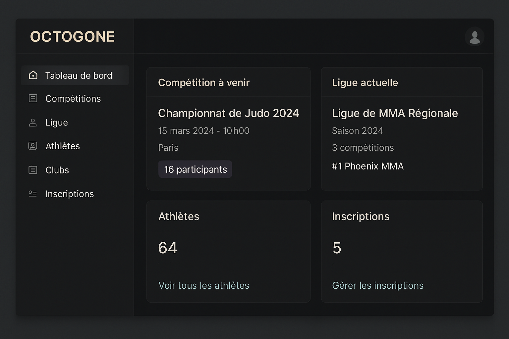The image size is (509, 339).
Task: Click the Inscriptions sidebar icon
Action: (33, 194)
